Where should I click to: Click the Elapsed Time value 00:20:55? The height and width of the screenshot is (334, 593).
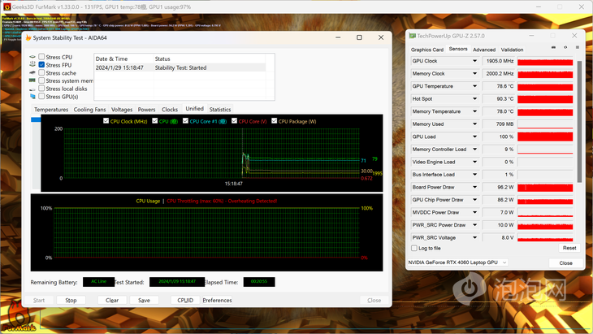pos(259,281)
